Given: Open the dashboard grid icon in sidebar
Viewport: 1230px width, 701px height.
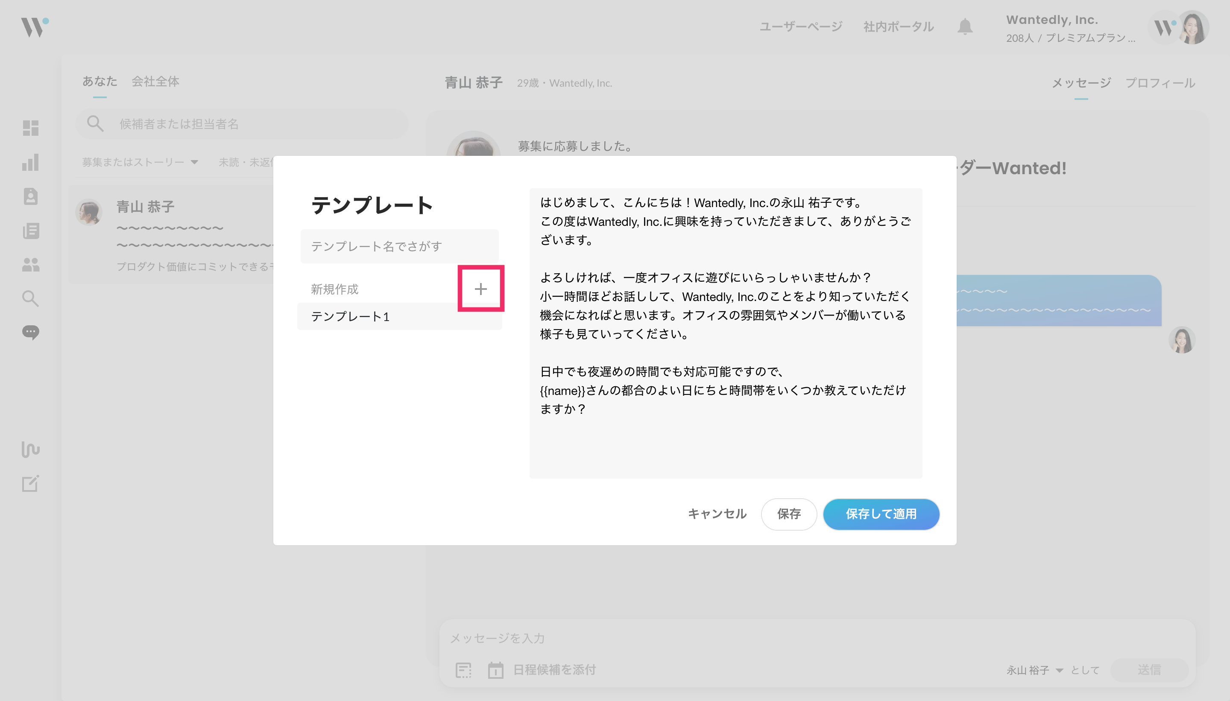Looking at the screenshot, I should [30, 128].
